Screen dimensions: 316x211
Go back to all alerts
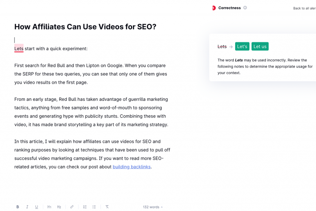pos(304,8)
